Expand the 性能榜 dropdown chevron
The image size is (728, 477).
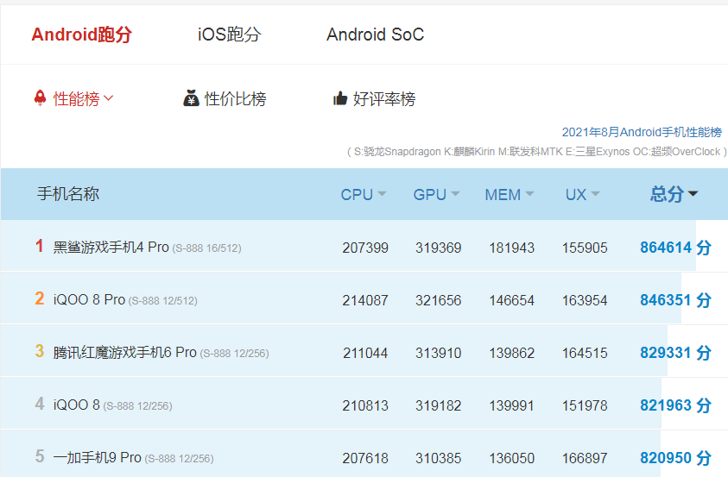109,97
